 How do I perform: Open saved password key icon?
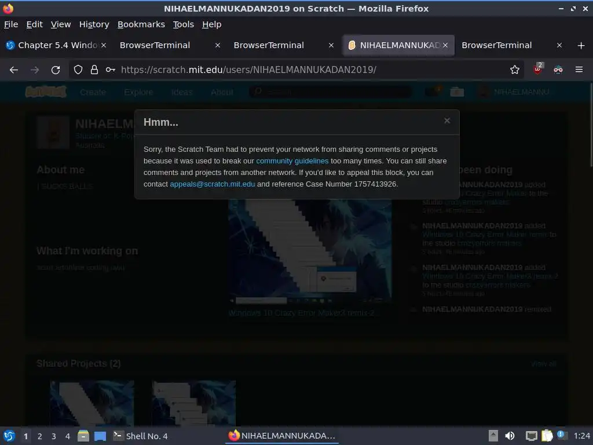click(111, 70)
